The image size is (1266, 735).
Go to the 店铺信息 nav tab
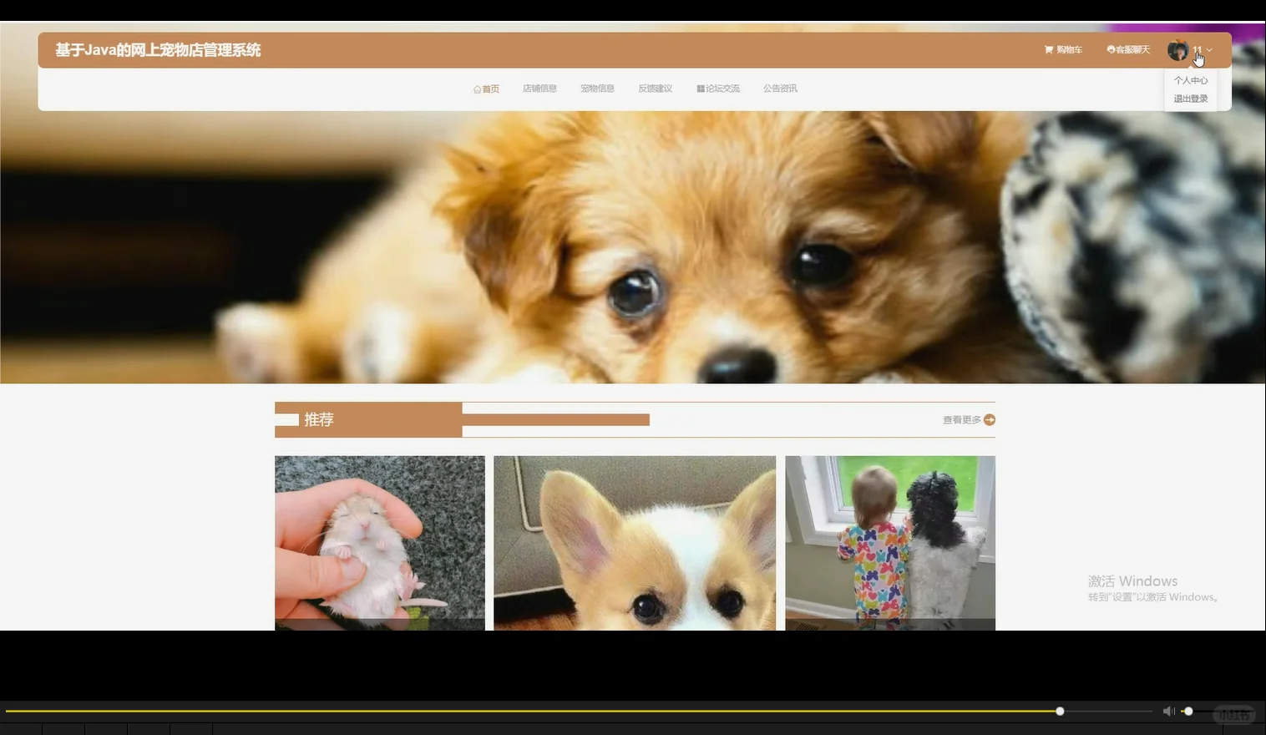click(x=539, y=89)
